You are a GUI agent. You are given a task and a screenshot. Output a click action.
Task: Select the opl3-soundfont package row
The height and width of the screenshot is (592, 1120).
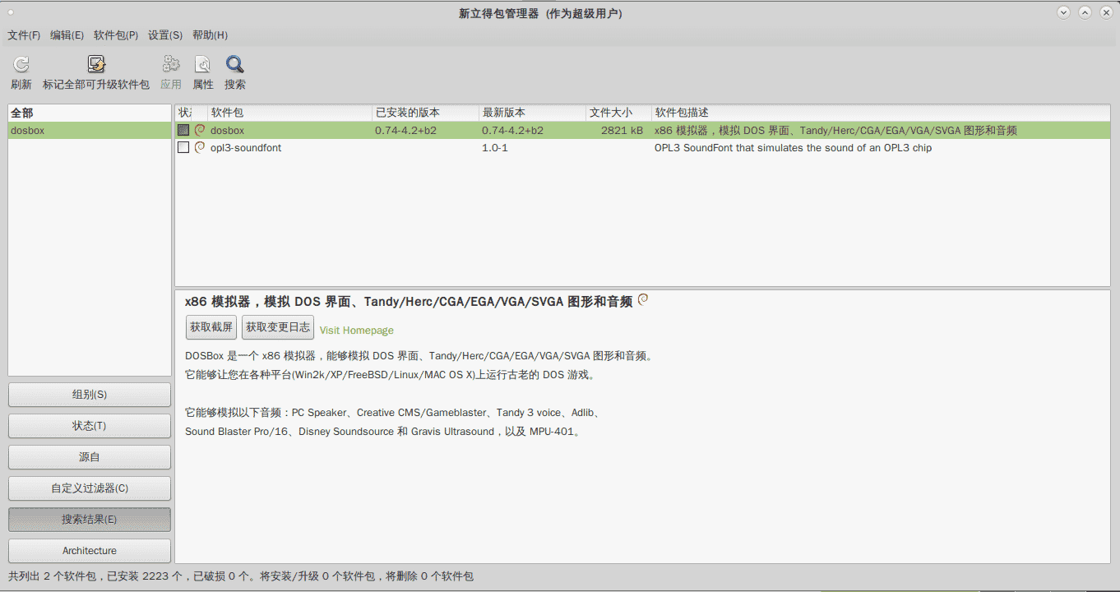click(642, 148)
